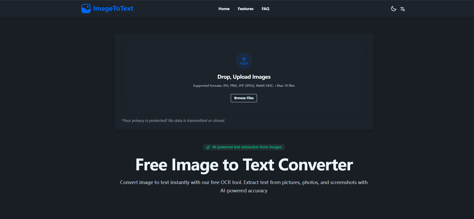Click the ImageToText brand name text
474x219 pixels.
click(113, 9)
